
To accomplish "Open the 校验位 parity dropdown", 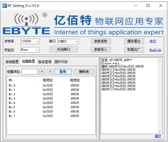I will pos(37,50).
